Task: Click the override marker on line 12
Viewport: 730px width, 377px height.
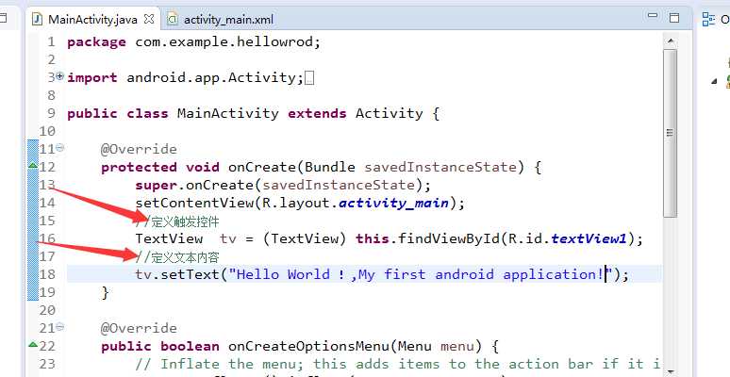Action: tap(33, 165)
